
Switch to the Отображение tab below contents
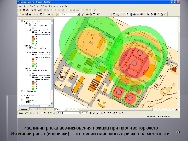(x=23, y=109)
